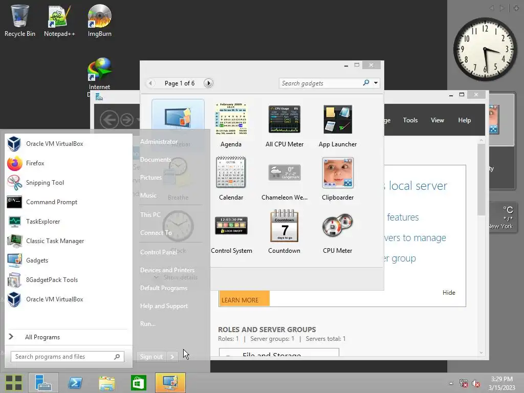The image size is (524, 393).
Task: Open Administrator user folder
Action: (159, 142)
